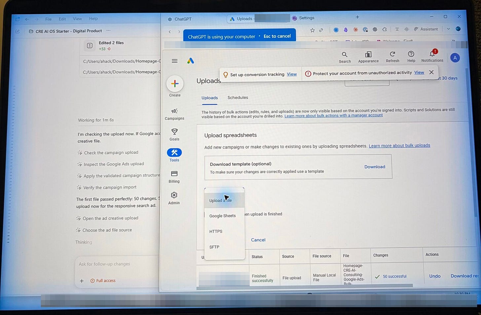
Task: Open Billing in the sidebar
Action: (174, 177)
